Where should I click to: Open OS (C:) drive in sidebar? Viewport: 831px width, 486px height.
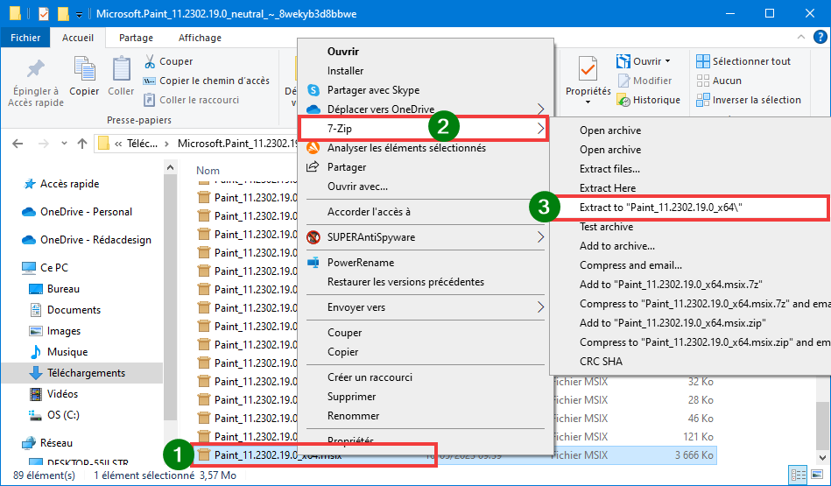click(54, 415)
